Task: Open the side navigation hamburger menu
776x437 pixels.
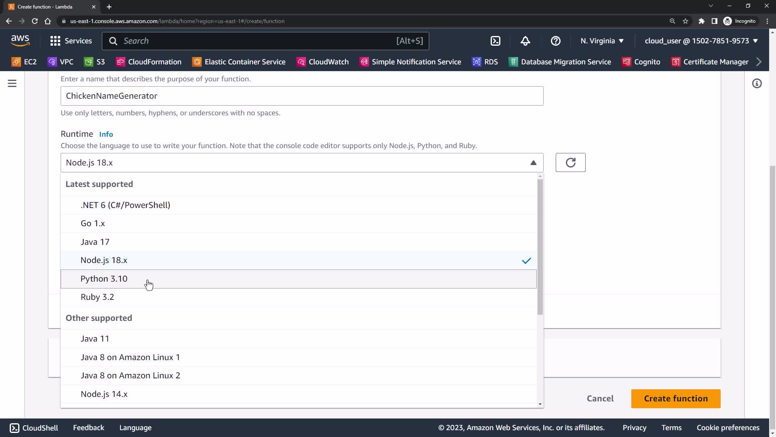Action: click(x=12, y=83)
